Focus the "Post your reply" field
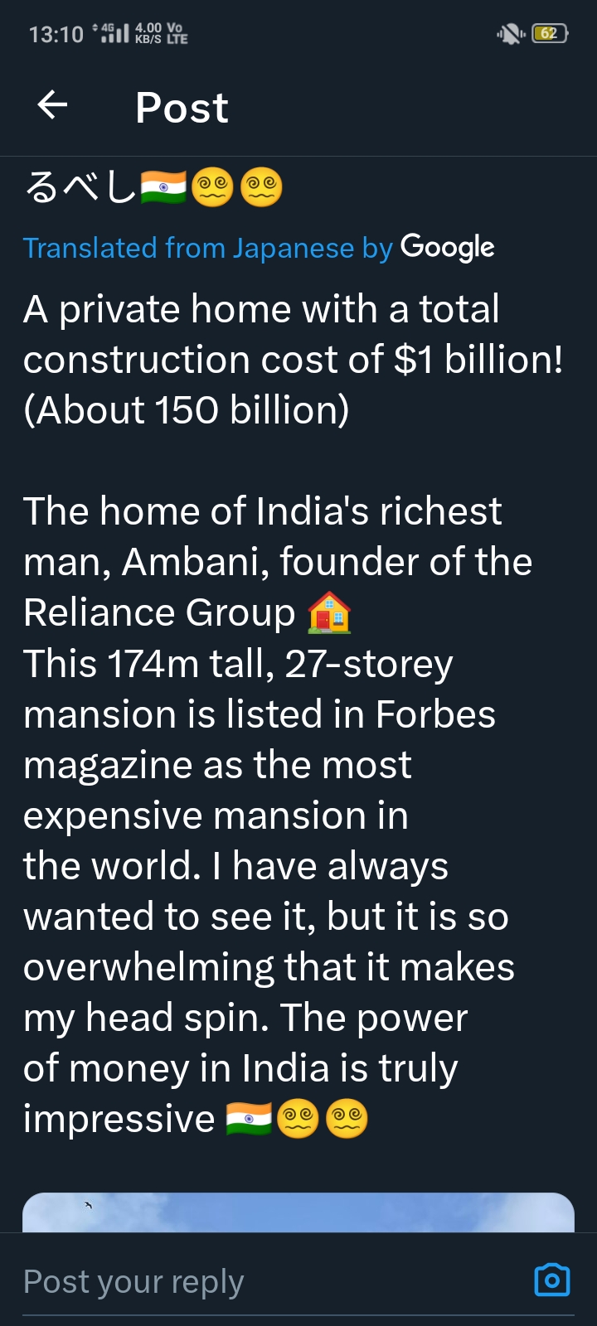597x1326 pixels. click(x=249, y=1281)
